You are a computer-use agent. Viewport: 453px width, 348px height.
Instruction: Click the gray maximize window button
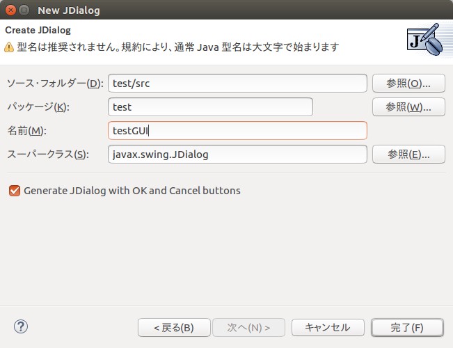tap(24, 10)
